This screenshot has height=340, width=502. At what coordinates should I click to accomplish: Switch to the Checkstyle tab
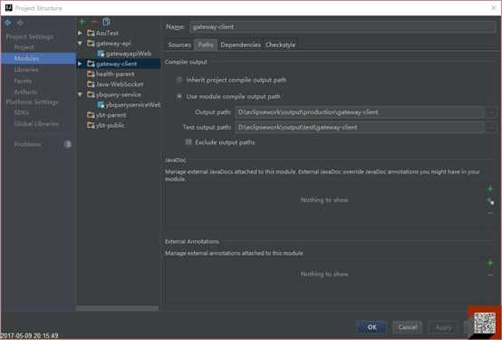[281, 44]
